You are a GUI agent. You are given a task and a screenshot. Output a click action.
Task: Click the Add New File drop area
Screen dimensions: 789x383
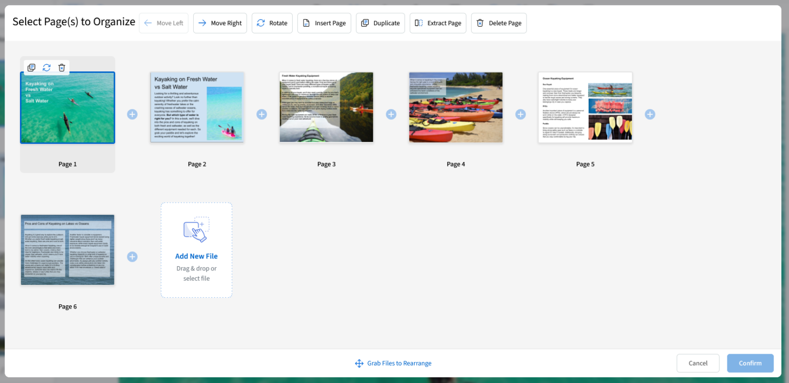tap(197, 250)
